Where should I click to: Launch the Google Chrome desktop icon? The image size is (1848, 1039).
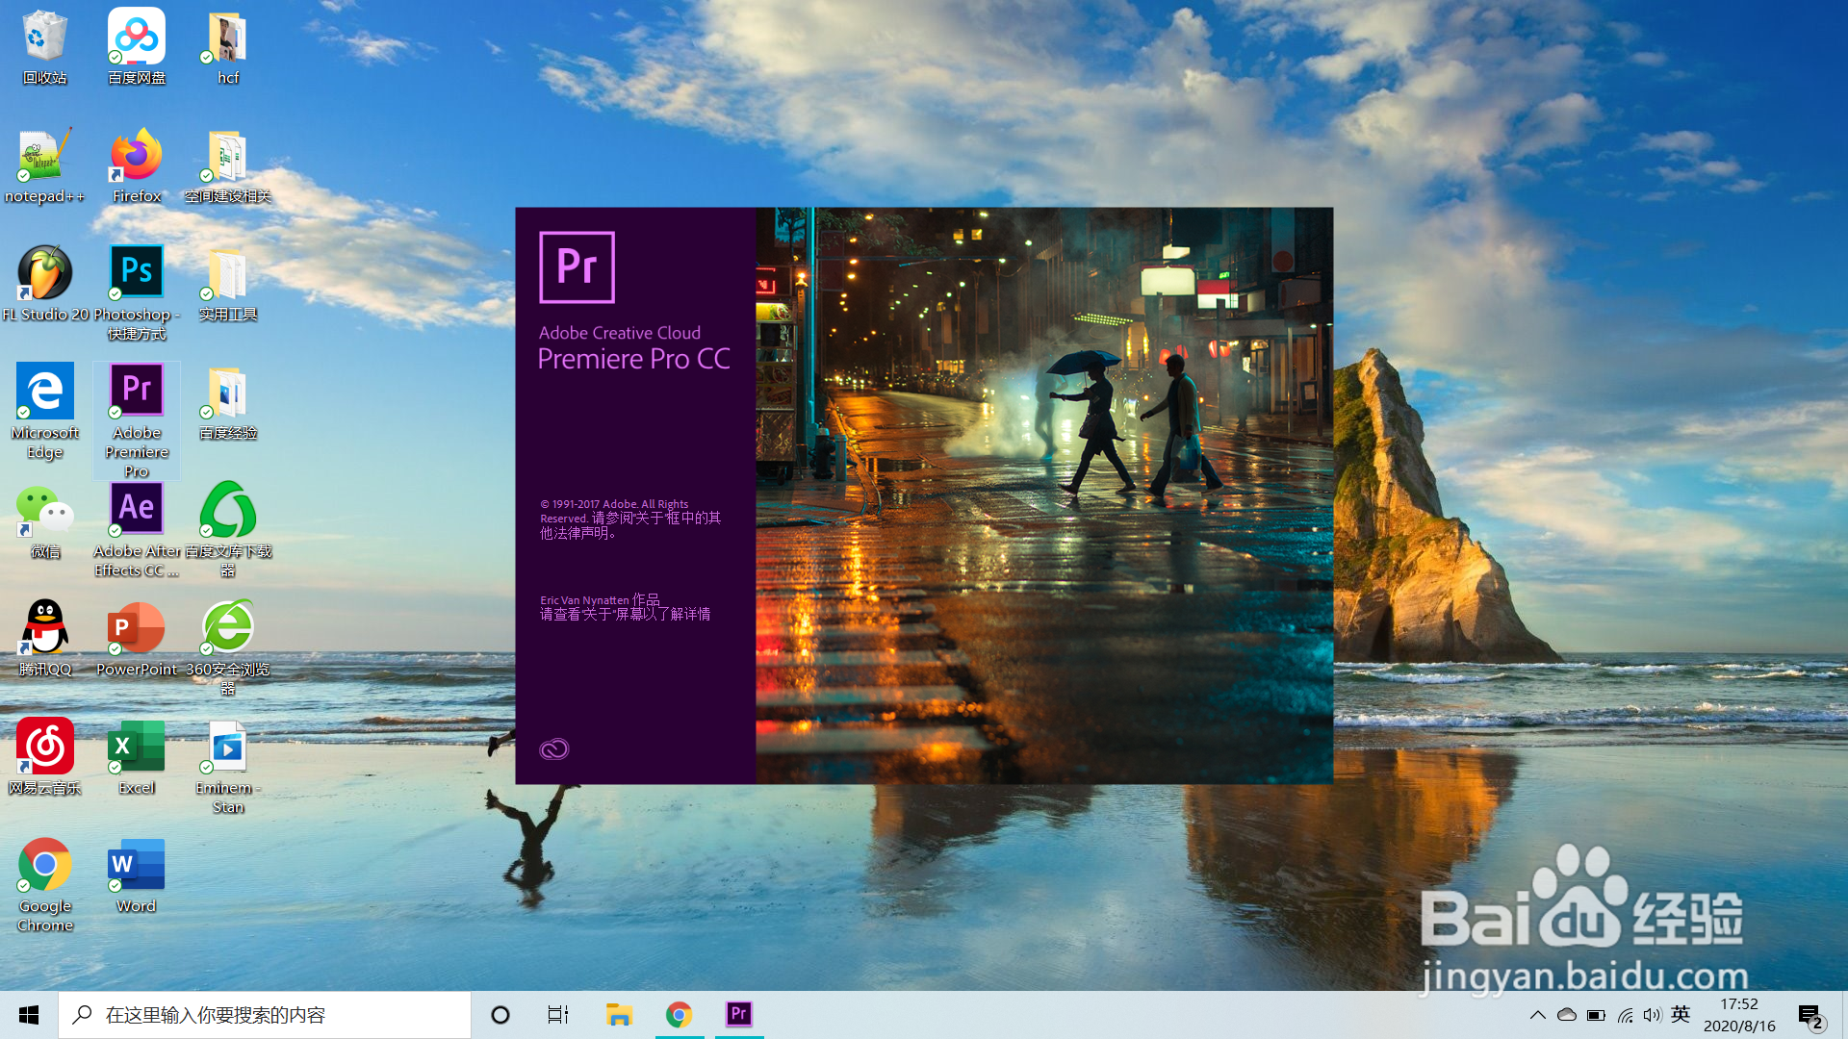tap(44, 885)
